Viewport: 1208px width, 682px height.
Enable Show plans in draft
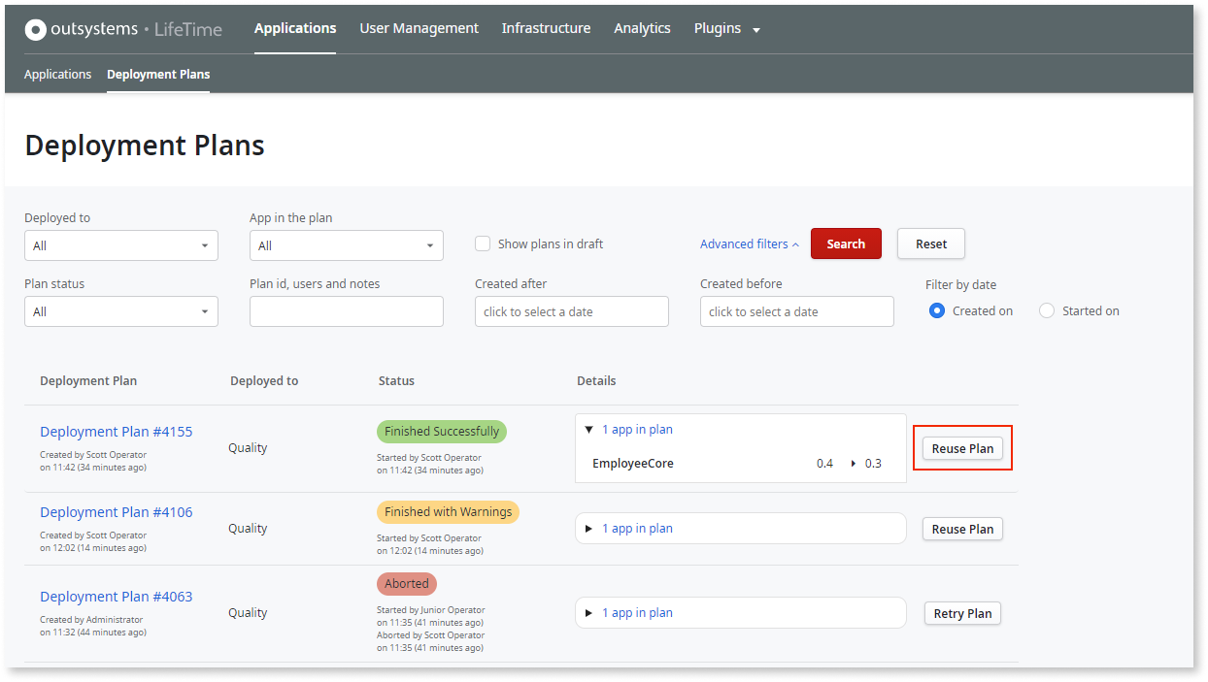[483, 244]
